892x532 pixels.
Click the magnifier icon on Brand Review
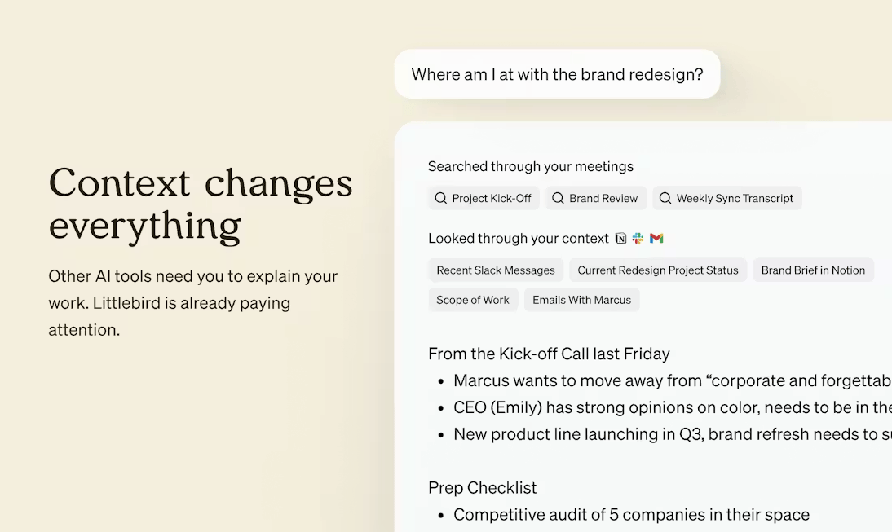coord(559,199)
